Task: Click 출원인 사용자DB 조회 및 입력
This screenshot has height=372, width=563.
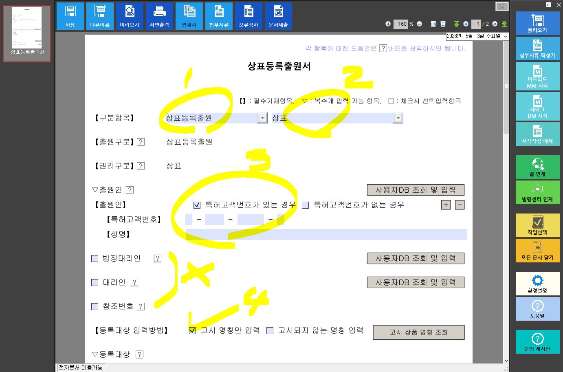Action: (x=416, y=190)
